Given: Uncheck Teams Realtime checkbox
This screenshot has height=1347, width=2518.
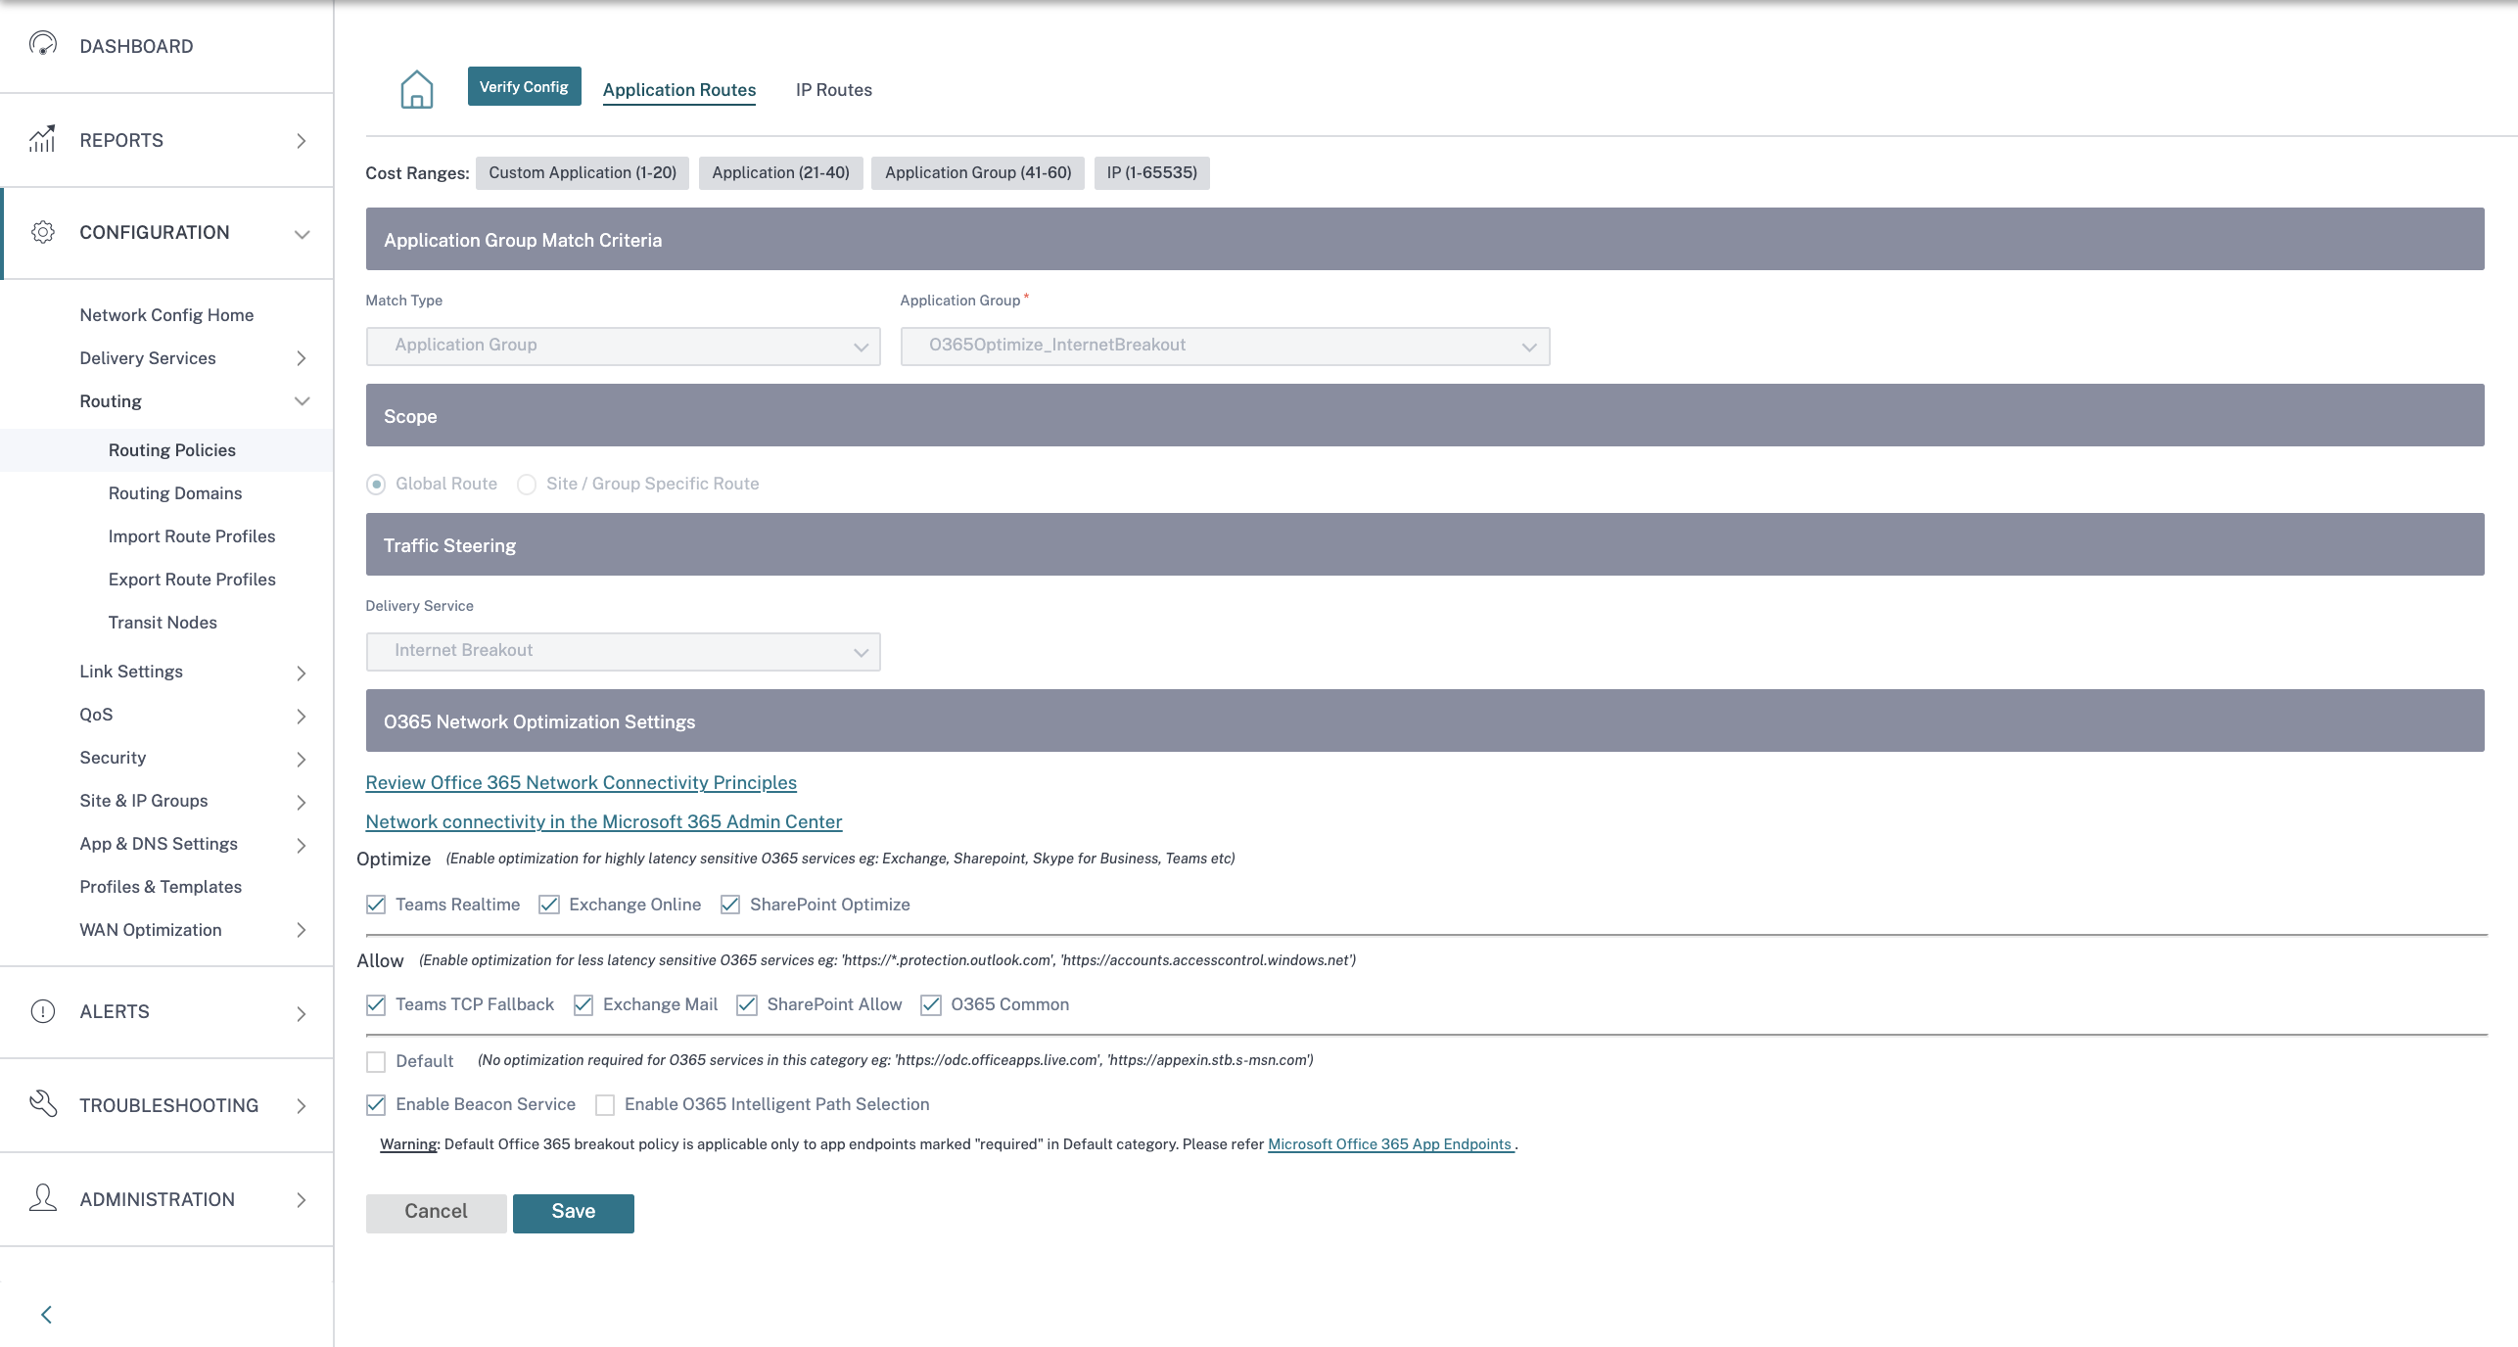Looking at the screenshot, I should click(x=376, y=905).
